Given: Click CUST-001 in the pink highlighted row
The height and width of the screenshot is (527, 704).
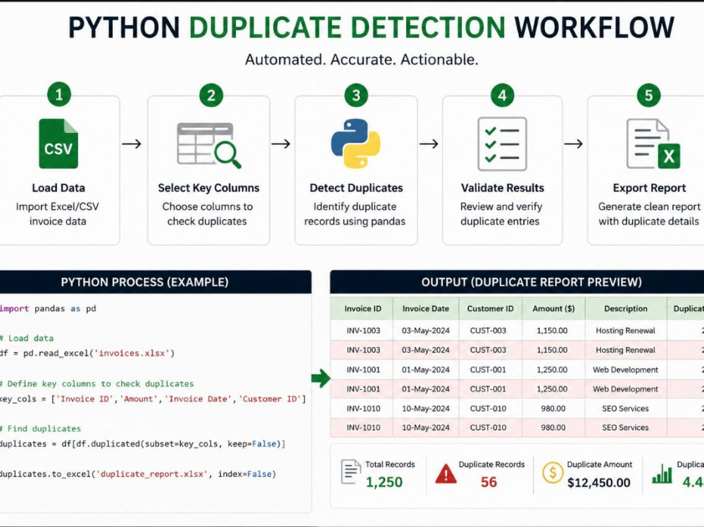Looking at the screenshot, I should (488, 388).
